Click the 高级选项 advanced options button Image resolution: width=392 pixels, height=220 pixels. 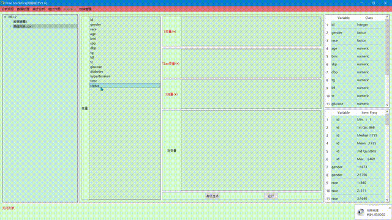pos(213,196)
